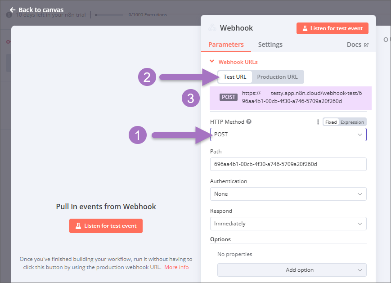Collapse the Webhook URLs section

tap(212, 62)
